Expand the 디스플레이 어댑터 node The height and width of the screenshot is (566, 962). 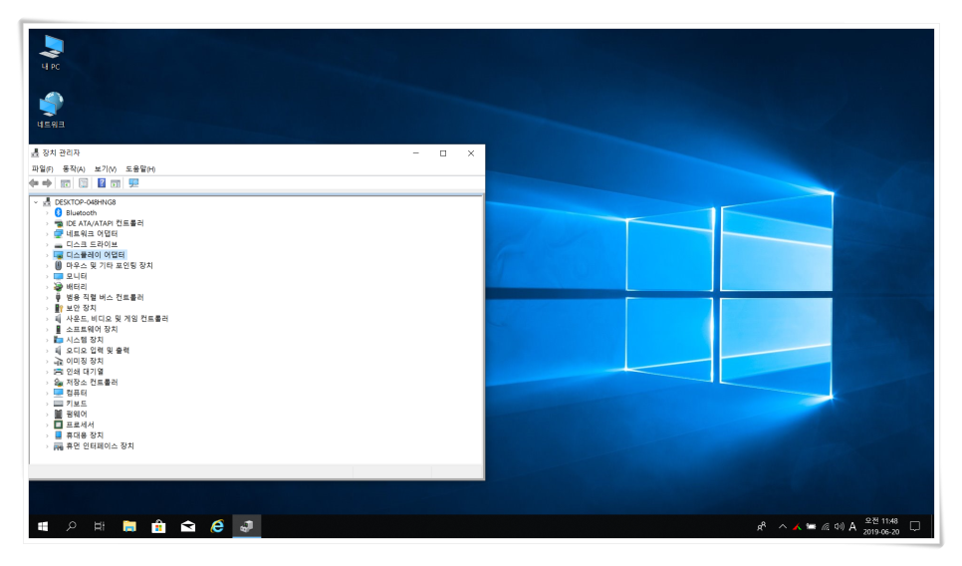47,255
